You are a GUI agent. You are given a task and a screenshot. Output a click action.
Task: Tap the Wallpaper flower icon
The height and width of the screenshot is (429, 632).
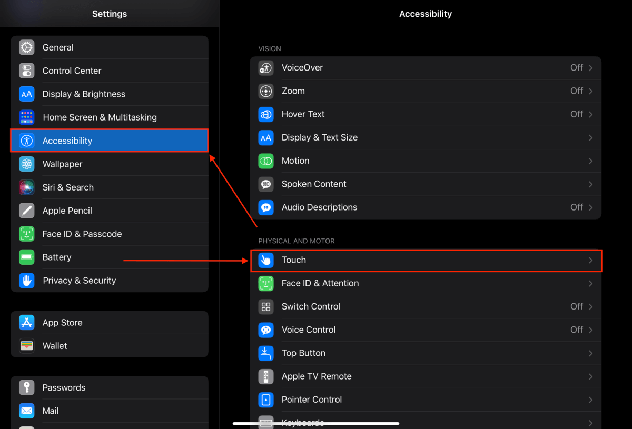(x=27, y=164)
